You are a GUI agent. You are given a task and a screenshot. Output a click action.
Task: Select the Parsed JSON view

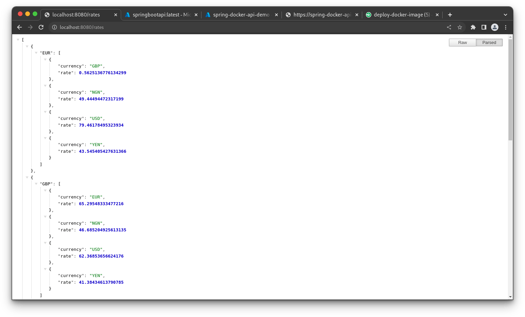pyautogui.click(x=489, y=42)
